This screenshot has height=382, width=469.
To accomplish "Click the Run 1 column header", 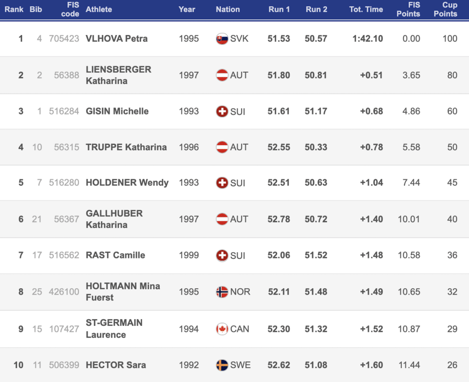I will tap(279, 9).
